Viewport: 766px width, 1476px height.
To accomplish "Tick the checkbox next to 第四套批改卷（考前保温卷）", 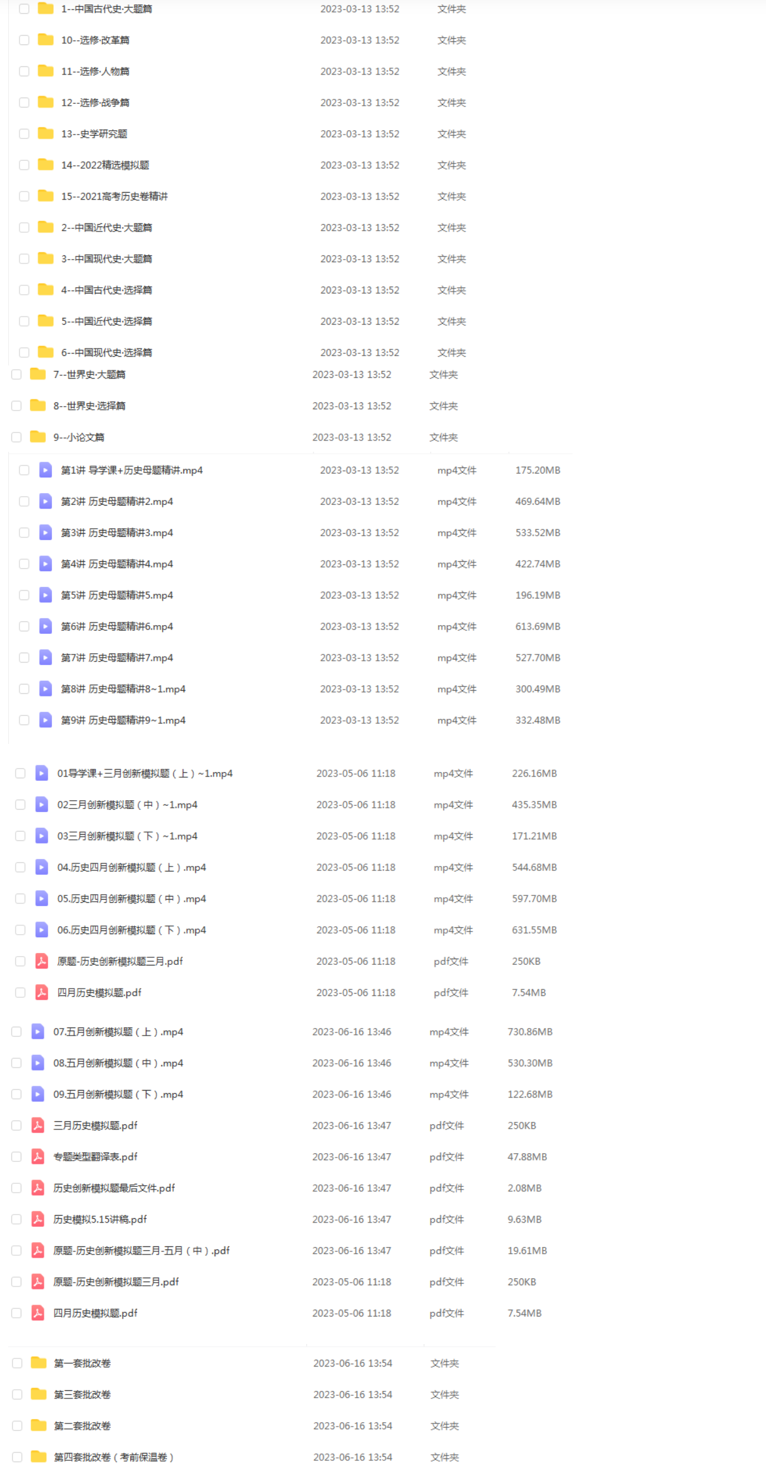I will coord(18,1457).
